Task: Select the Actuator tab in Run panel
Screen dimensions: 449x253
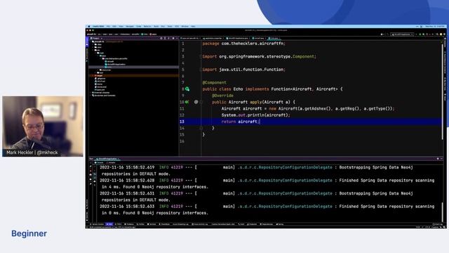Action: (x=111, y=162)
